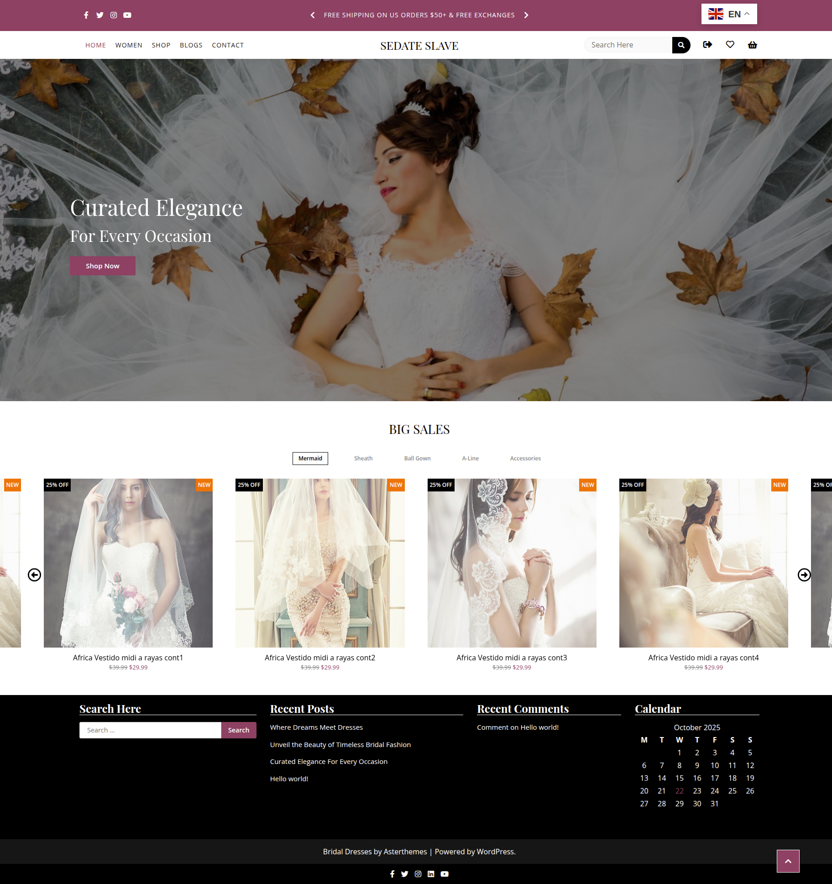Expand the EN language selector
Screen dimensions: 832x884
[729, 14]
